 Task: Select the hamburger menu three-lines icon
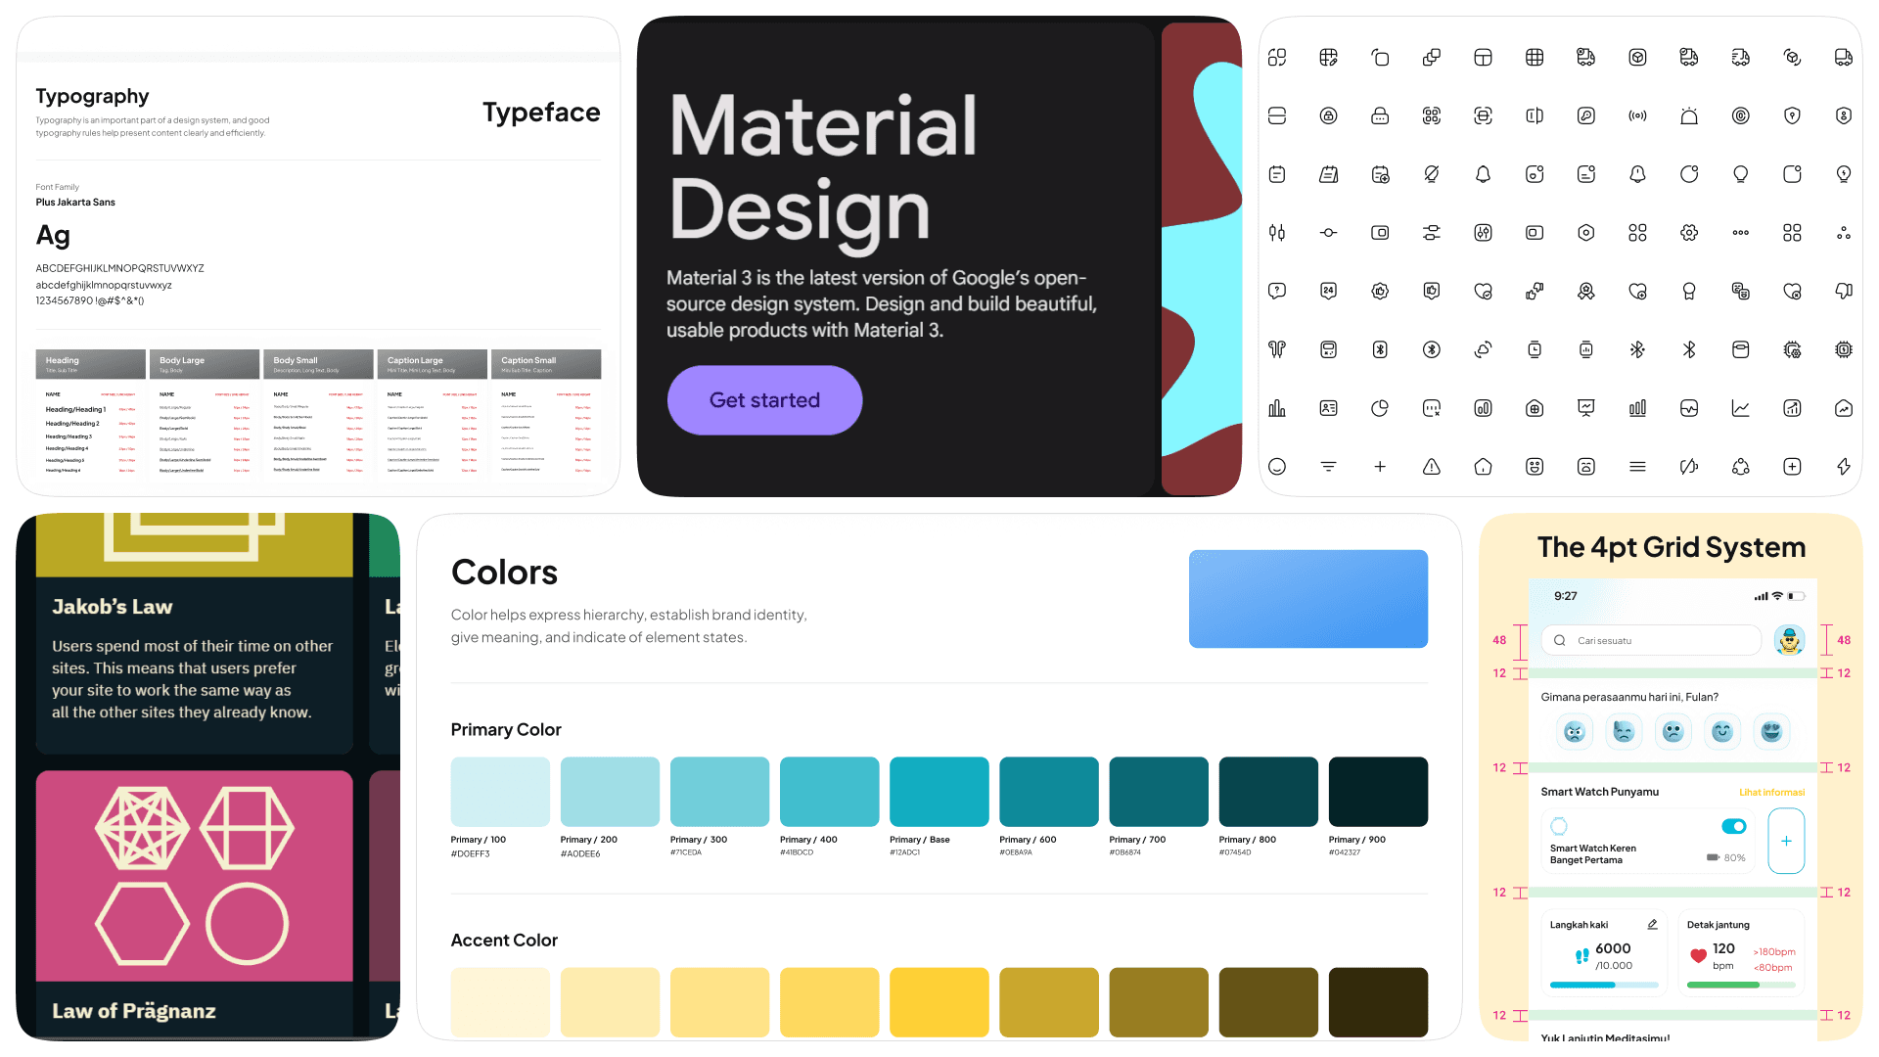[1637, 467]
